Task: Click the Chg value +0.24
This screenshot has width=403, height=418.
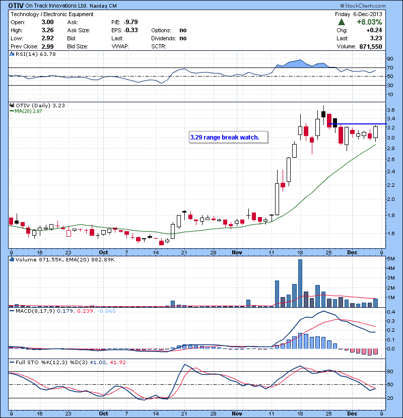Action: click(374, 30)
